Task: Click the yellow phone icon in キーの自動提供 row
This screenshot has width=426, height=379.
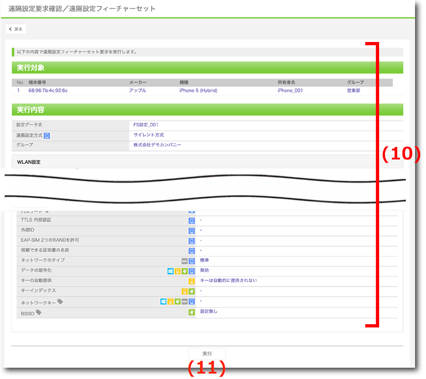Action: (192, 281)
